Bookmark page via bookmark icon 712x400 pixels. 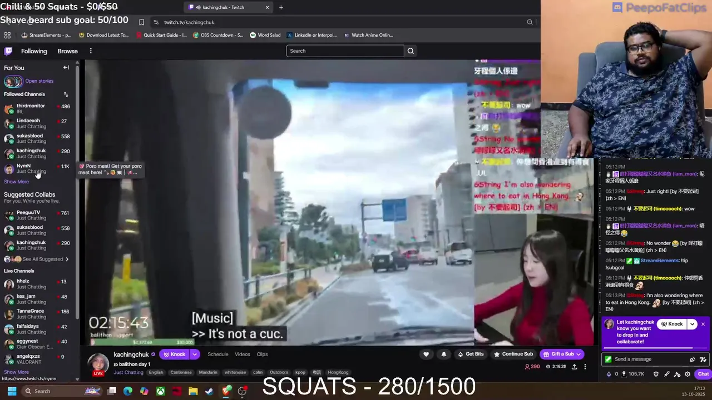click(x=141, y=22)
